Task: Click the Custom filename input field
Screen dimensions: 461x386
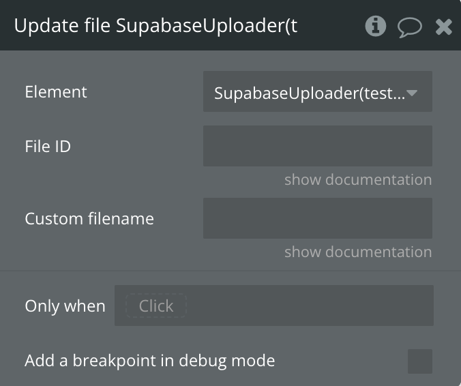Action: point(317,218)
